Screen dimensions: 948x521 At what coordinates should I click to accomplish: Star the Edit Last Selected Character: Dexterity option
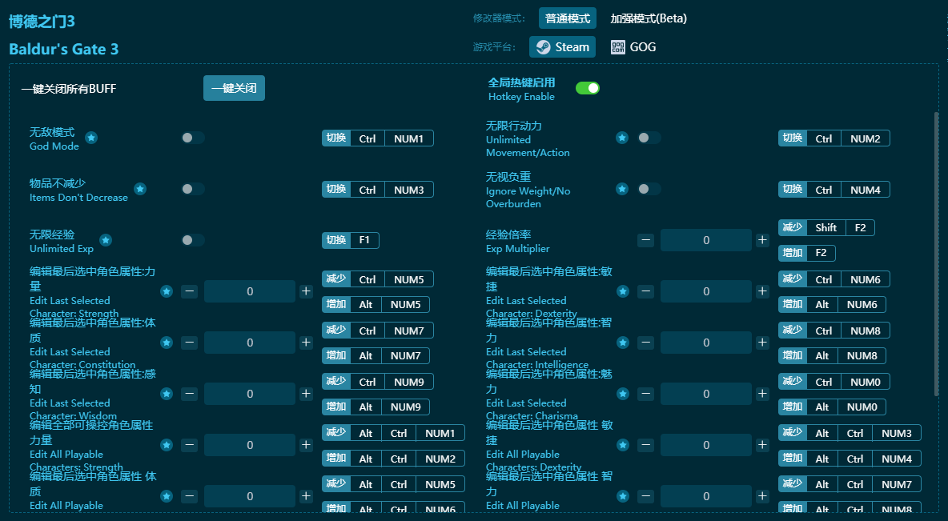point(623,291)
